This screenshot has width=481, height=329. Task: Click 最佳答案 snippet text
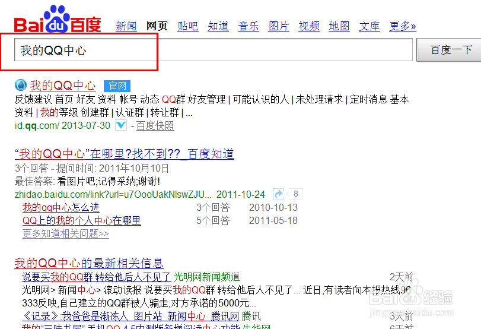[87, 181]
